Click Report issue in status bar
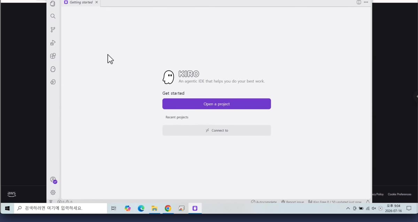The image size is (418, 222). (x=292, y=202)
